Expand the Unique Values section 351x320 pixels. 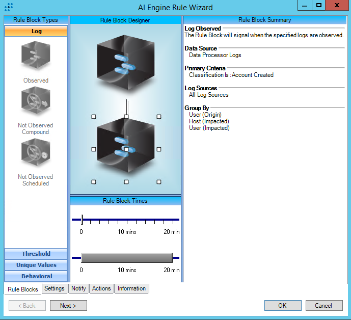36,265
